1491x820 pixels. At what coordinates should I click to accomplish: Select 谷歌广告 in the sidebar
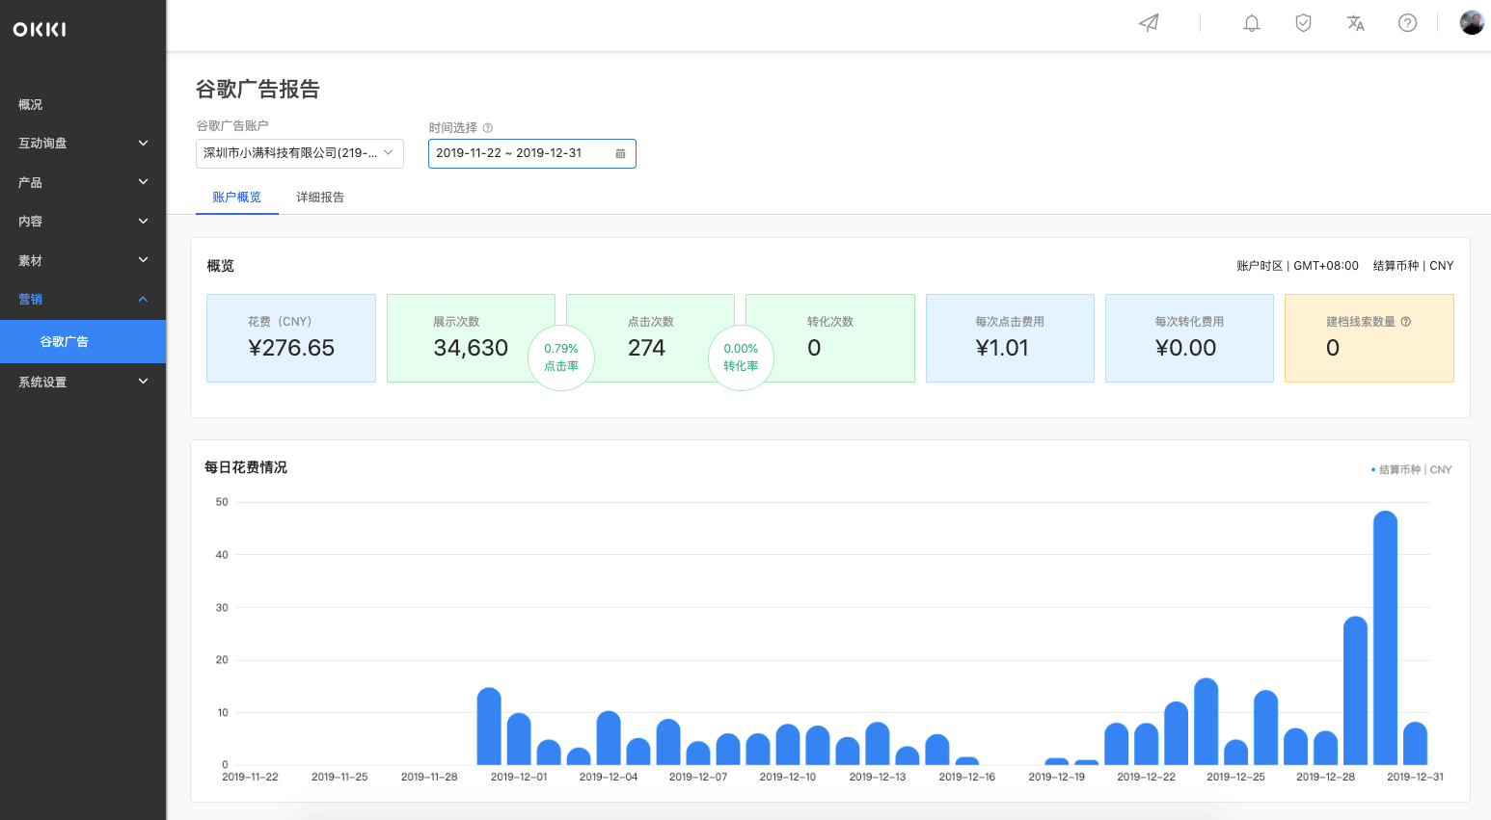(83, 341)
